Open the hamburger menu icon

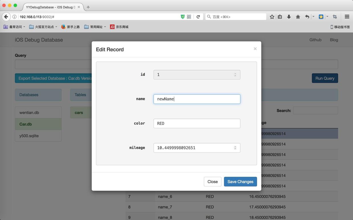[347, 17]
